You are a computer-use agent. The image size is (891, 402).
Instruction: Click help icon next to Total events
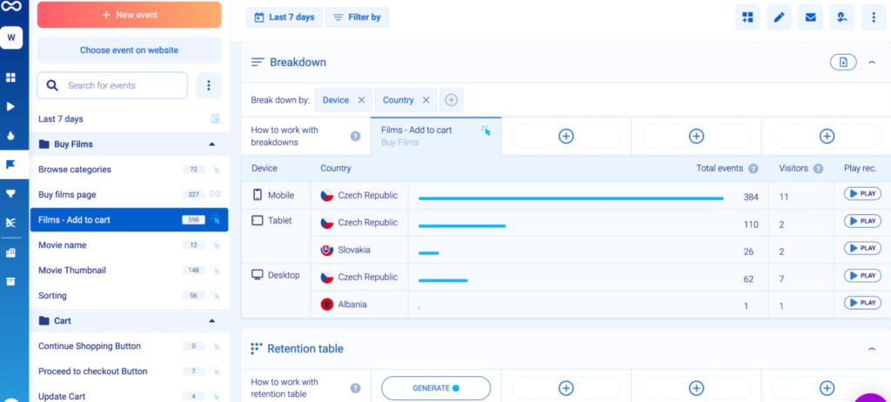(753, 169)
